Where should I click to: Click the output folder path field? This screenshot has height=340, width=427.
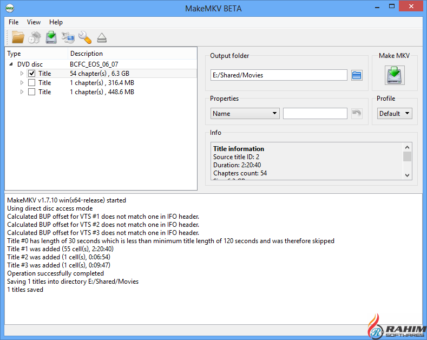(279, 75)
